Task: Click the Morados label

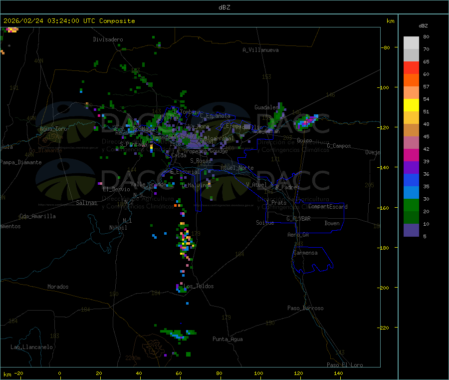Action: click(58, 287)
